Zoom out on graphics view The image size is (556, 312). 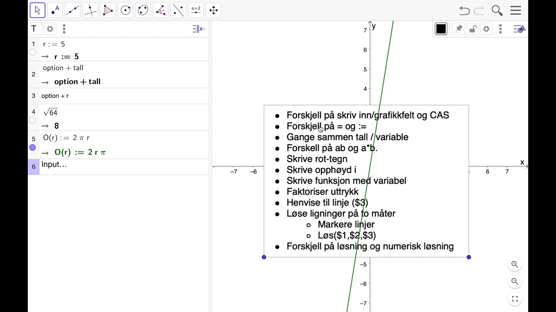pyautogui.click(x=515, y=282)
